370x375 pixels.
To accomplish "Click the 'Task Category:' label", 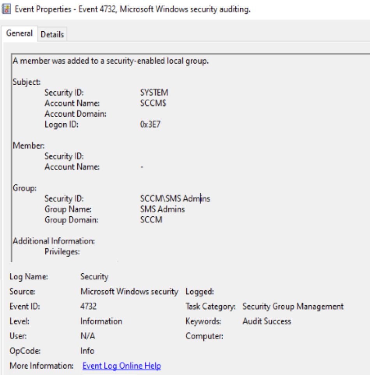I will pos(211,307).
